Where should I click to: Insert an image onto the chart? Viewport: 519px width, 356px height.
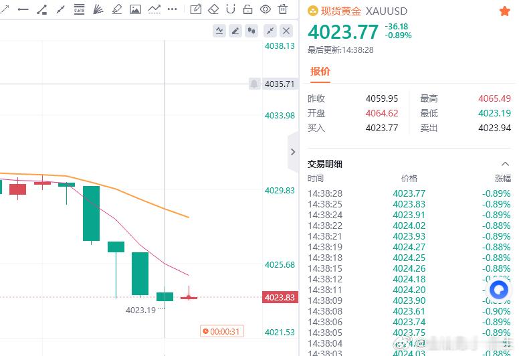[135, 9]
